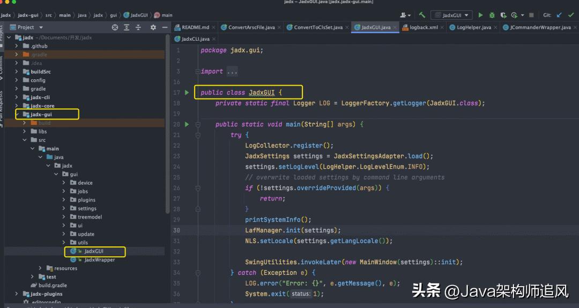Click the Project panel vertical scrollbar
Image resolution: width=579 pixels, height=308 pixels.
click(x=168, y=124)
